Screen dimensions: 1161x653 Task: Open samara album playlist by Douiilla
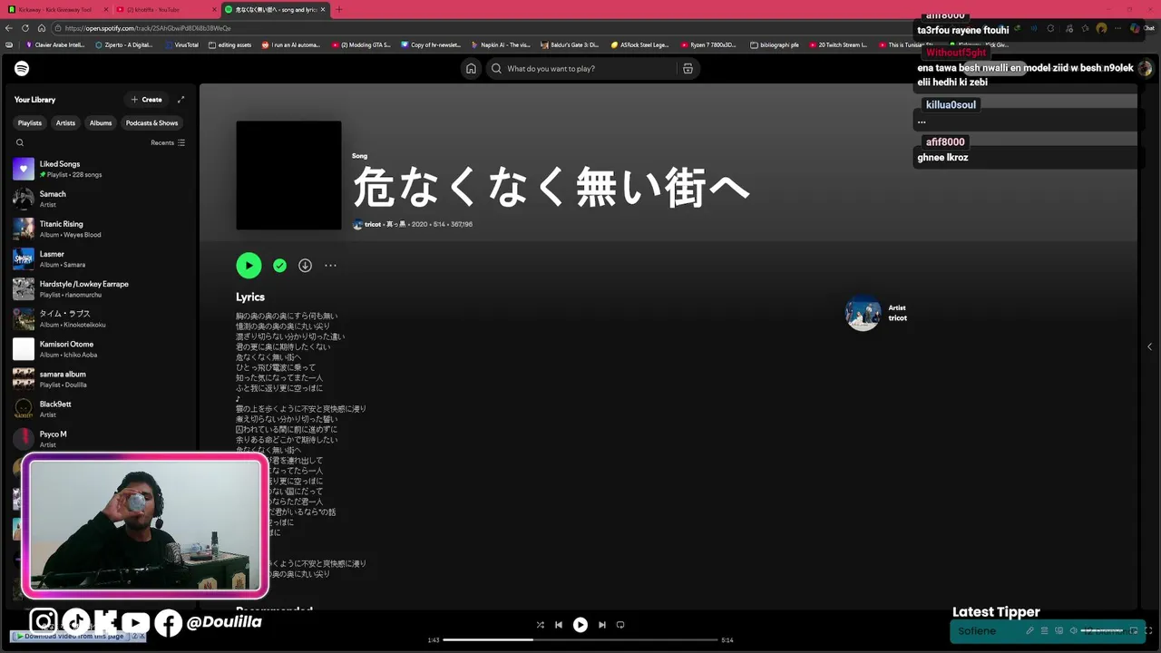(x=100, y=379)
